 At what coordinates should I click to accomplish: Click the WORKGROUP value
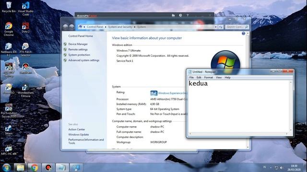(158, 142)
